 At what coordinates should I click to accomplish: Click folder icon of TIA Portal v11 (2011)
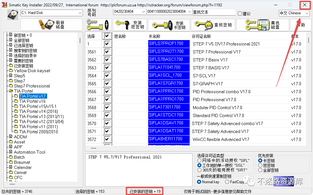point(16,127)
